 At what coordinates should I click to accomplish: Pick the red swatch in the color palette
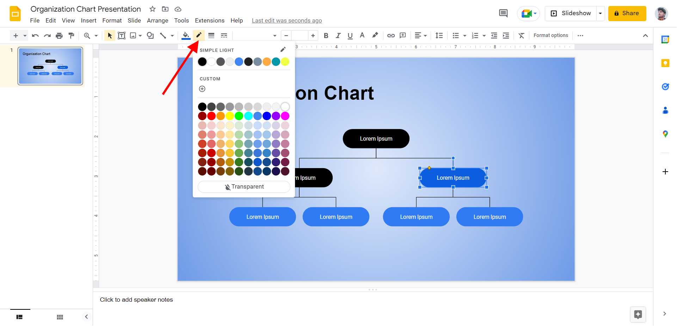(x=211, y=116)
